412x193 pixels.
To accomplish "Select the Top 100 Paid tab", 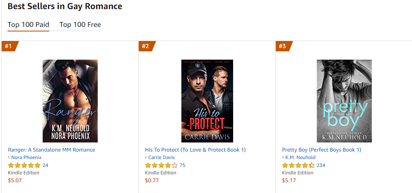I will pyautogui.click(x=28, y=25).
